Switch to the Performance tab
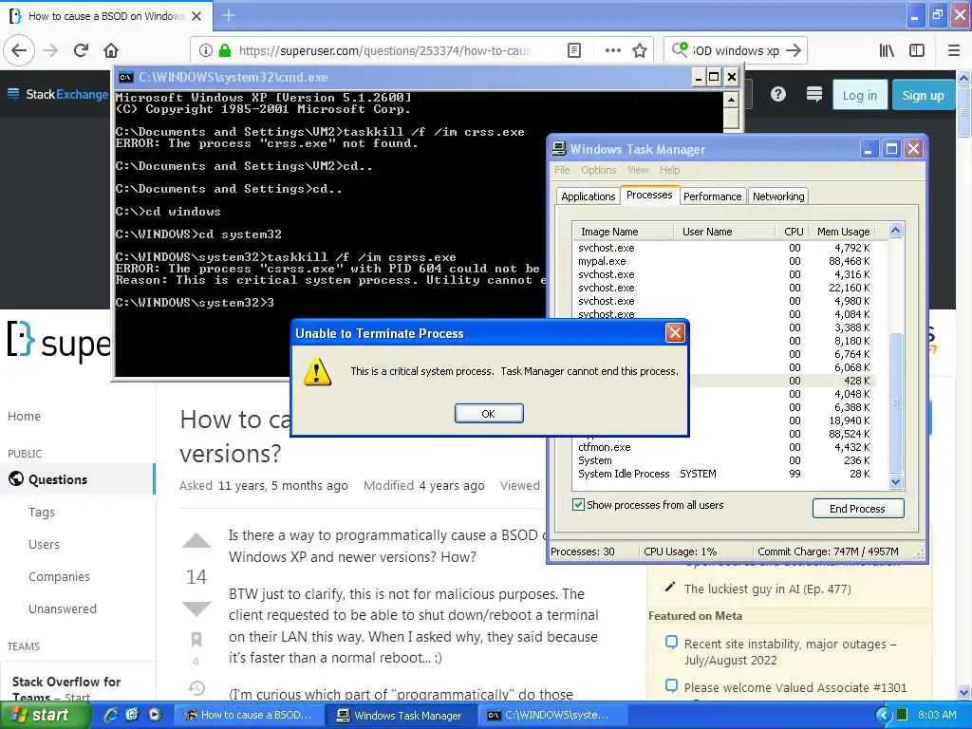This screenshot has height=729, width=972. coord(712,196)
